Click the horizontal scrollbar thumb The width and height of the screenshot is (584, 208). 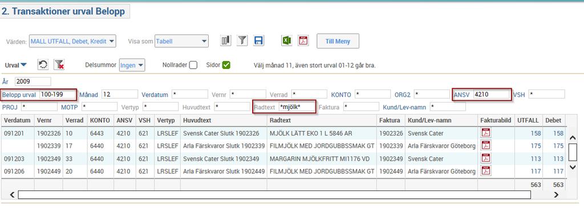click(274, 194)
